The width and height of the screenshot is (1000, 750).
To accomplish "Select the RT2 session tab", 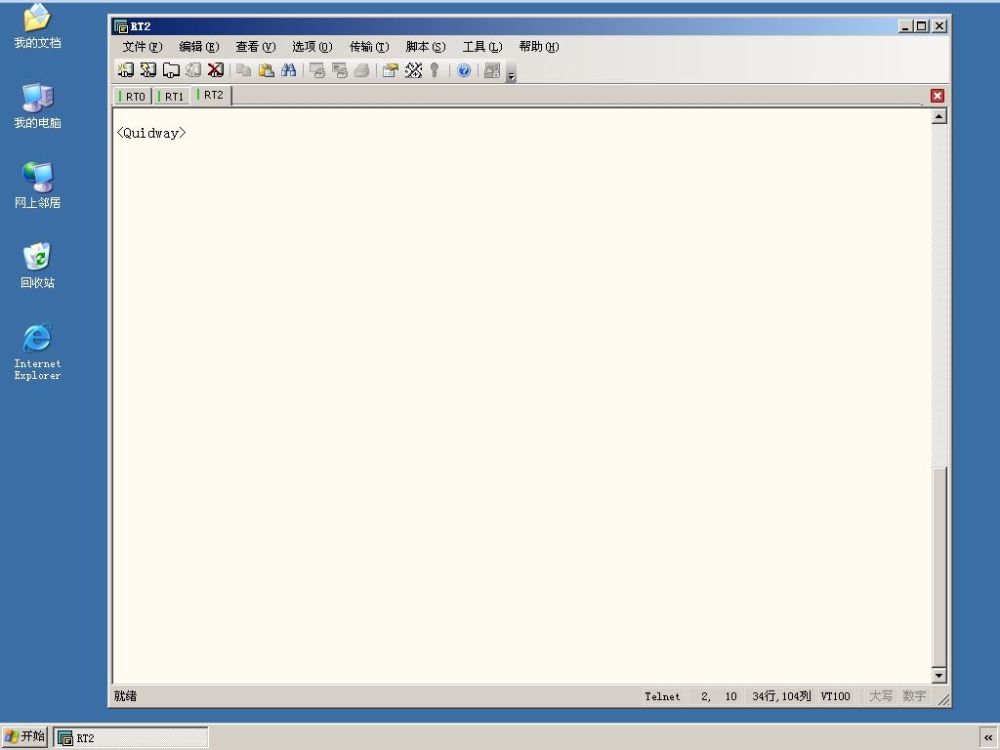I will 211,95.
